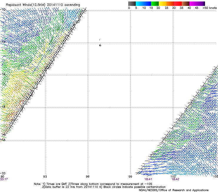
Task: Pick the blue 5-15 knots legend band
Action: tap(143, 4)
